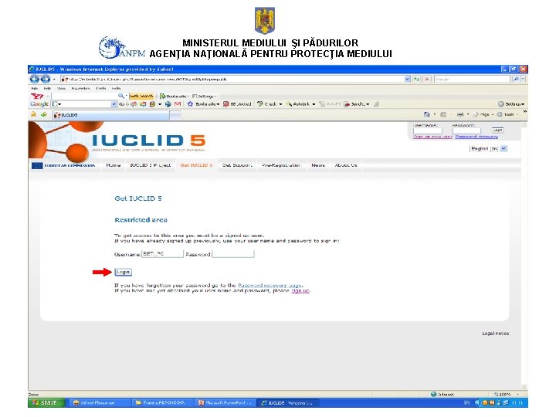Click the Yahoo toolbar search field

pyautogui.click(x=84, y=96)
